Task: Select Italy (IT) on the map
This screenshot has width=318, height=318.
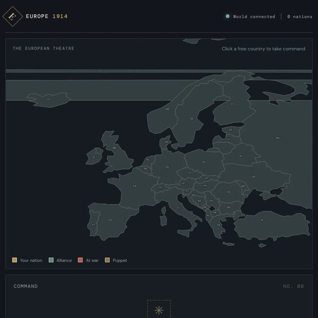Action: click(178, 208)
